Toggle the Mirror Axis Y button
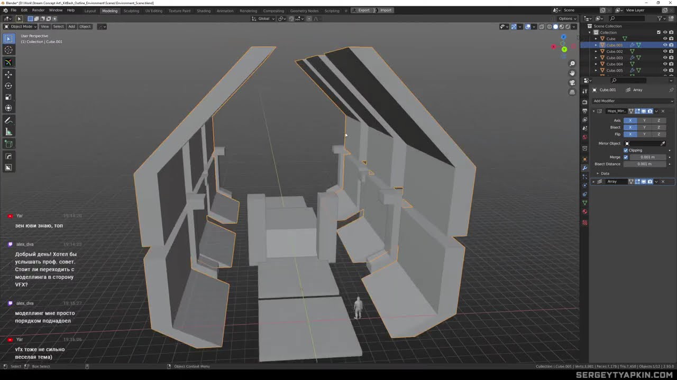 [x=644, y=120]
